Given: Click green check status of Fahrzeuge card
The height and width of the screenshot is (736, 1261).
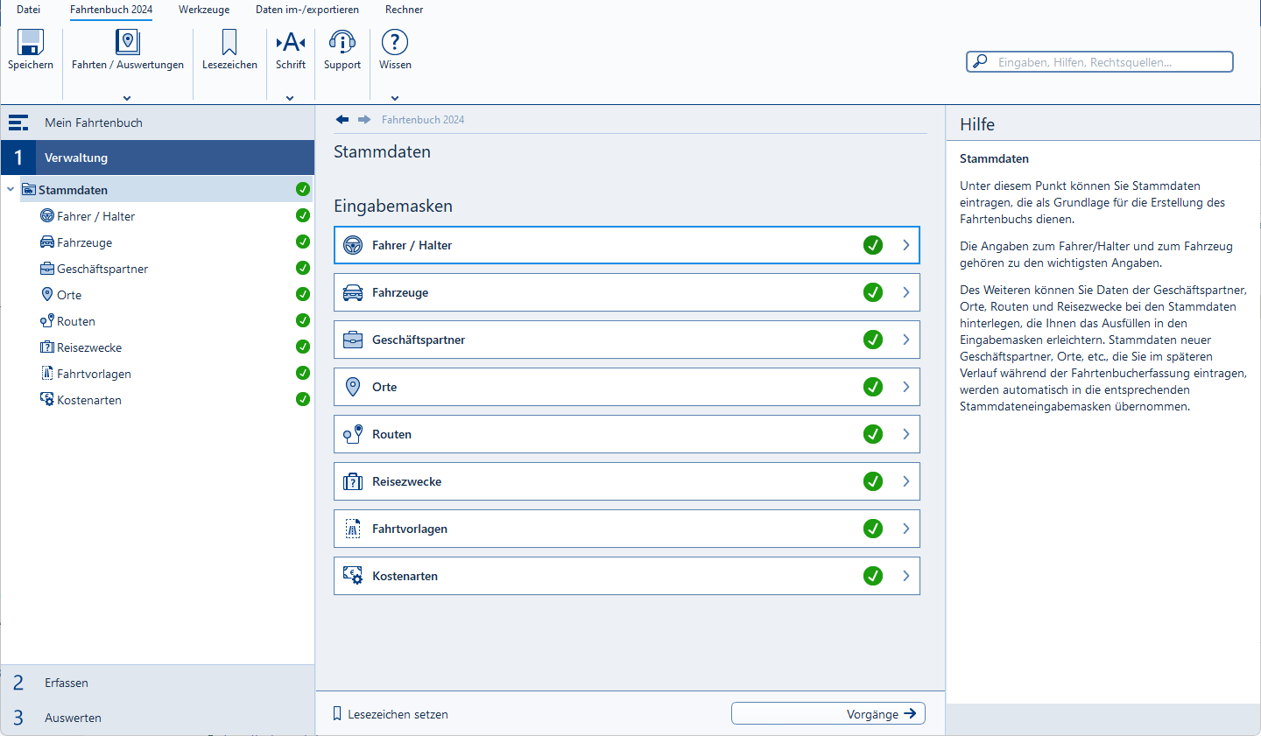Looking at the screenshot, I should coord(873,292).
